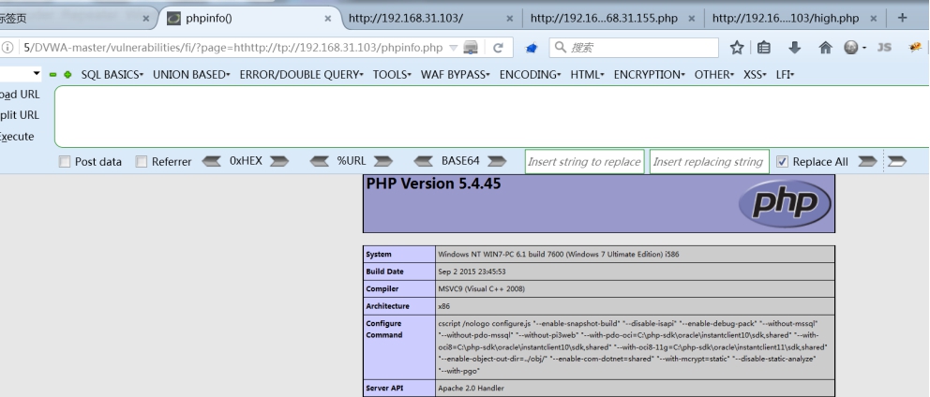Click the site info icon in address bar
The width and height of the screenshot is (930, 397).
pyautogui.click(x=7, y=48)
